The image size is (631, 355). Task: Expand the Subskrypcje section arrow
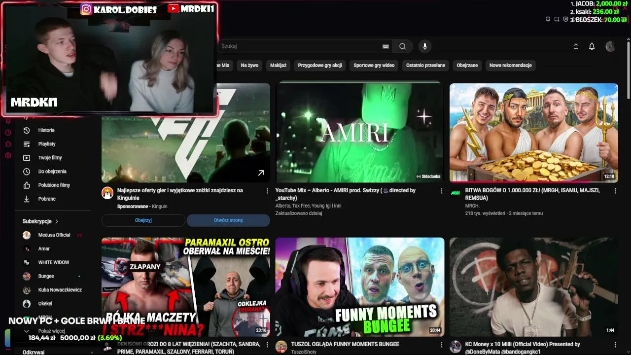[x=57, y=221]
